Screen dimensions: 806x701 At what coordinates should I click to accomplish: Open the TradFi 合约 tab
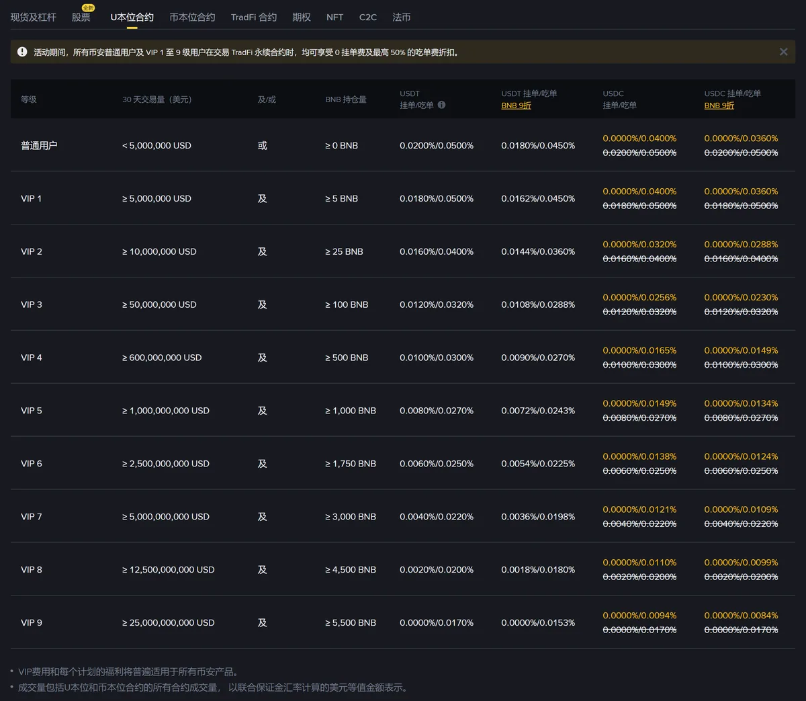pos(254,17)
